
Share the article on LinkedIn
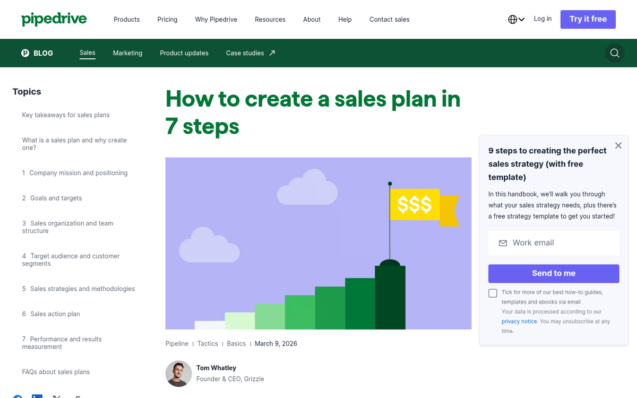coord(37,397)
